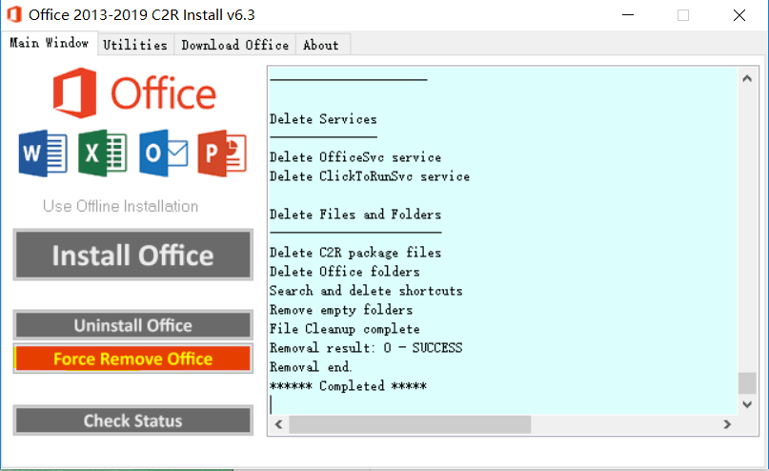Viewport: 769px width, 471px height.
Task: Click the log scroll up arrow
Action: pyautogui.click(x=747, y=78)
